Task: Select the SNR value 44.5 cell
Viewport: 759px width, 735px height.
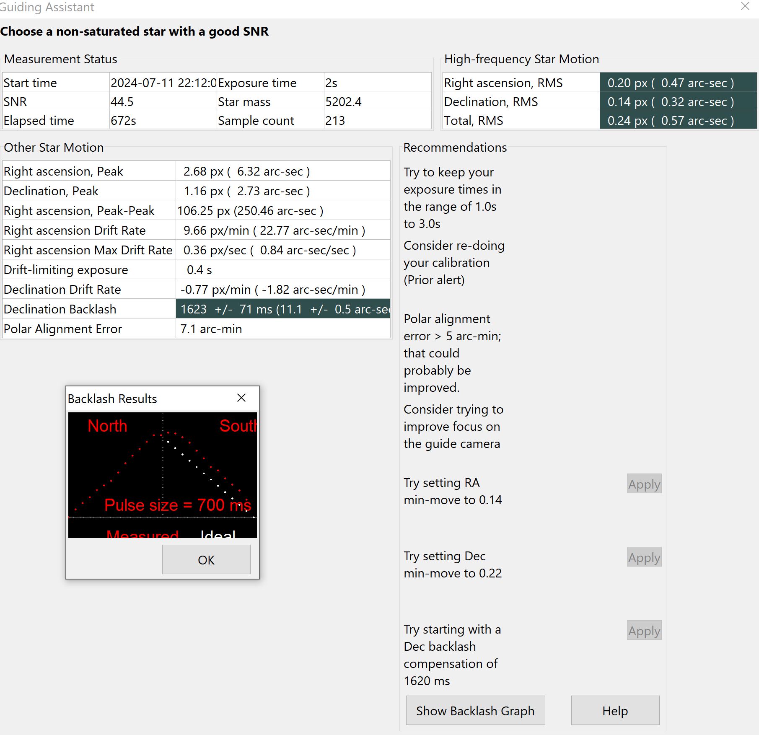Action: 163,101
